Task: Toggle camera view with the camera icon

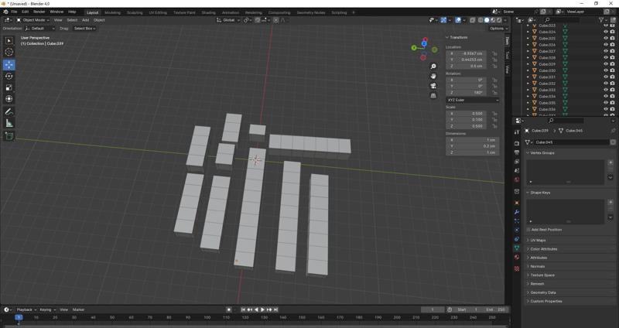Action: [433, 86]
